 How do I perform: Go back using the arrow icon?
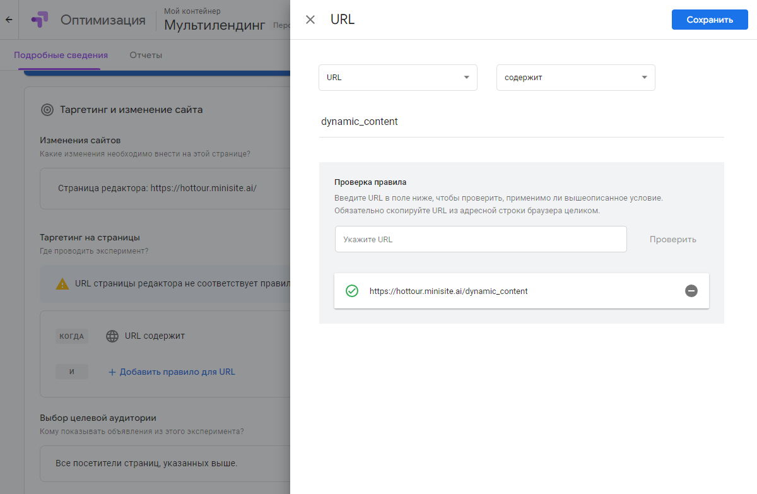coord(9,20)
